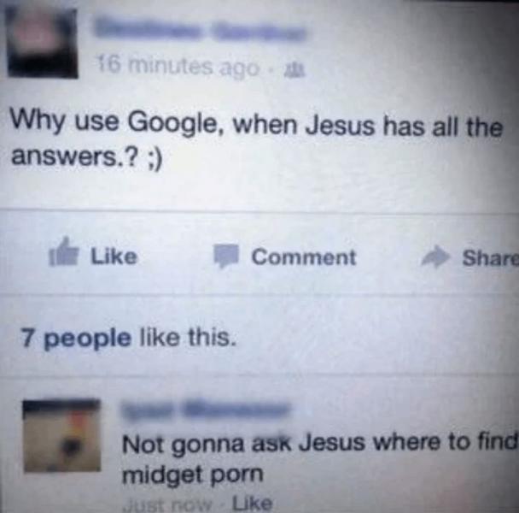This screenshot has width=519, height=513.
Task: Show the "7 people" who liked this
Action: pos(76,339)
